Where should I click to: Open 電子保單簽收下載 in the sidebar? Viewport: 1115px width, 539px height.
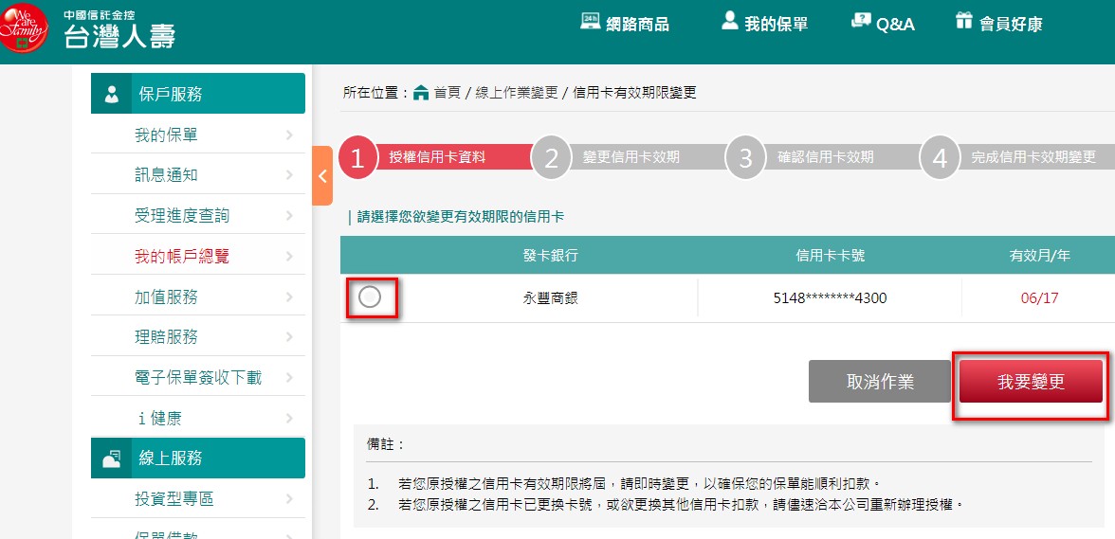pyautogui.click(x=197, y=378)
